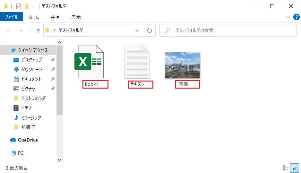Click the title bar properties checkmark icon
The width and height of the screenshot is (301, 173).
tap(18, 6)
